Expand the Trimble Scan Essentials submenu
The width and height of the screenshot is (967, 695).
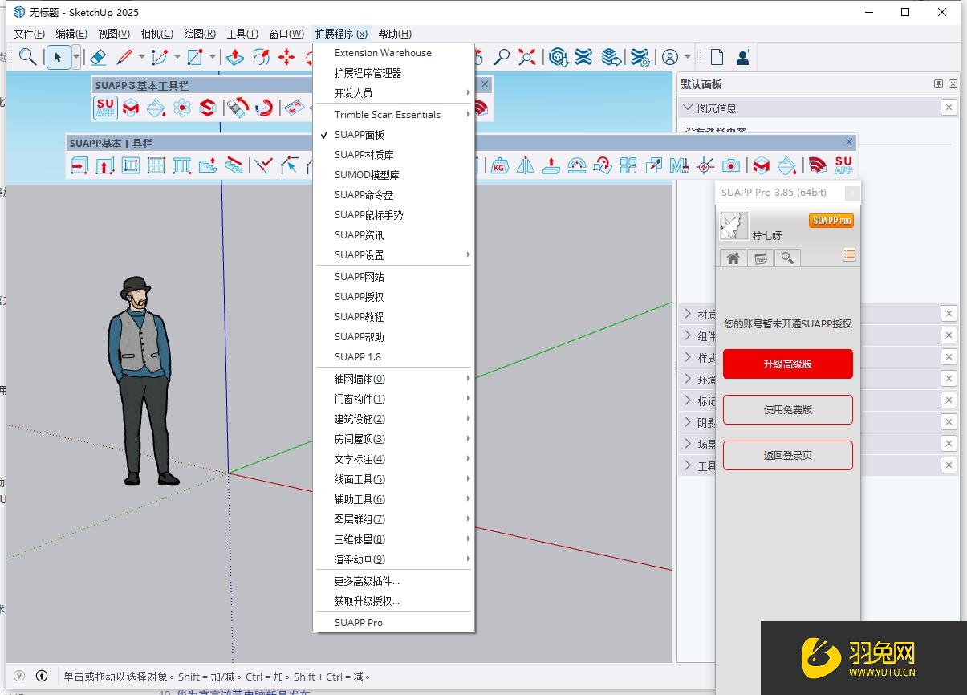pos(393,115)
